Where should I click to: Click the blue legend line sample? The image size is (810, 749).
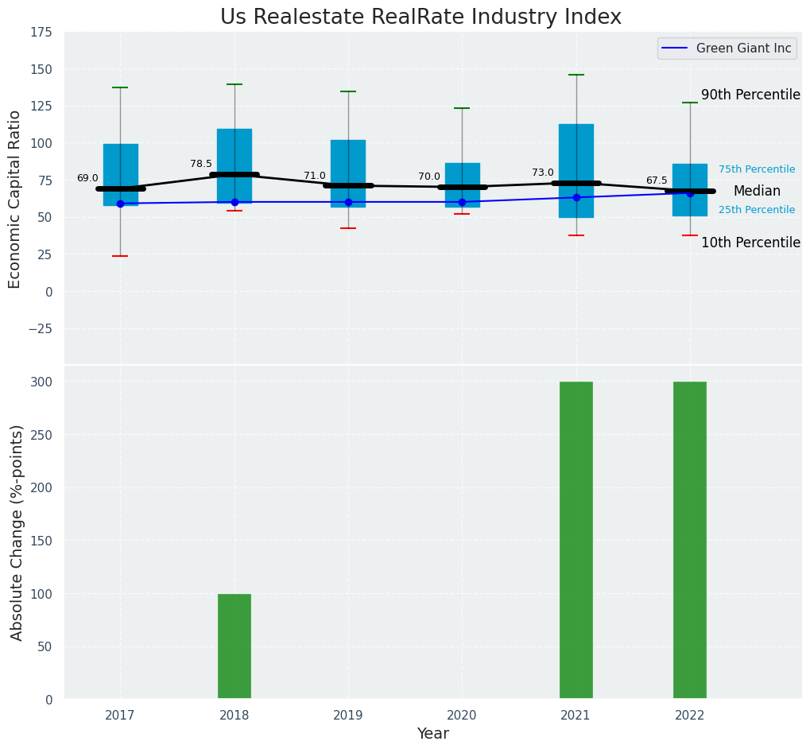pos(676,49)
